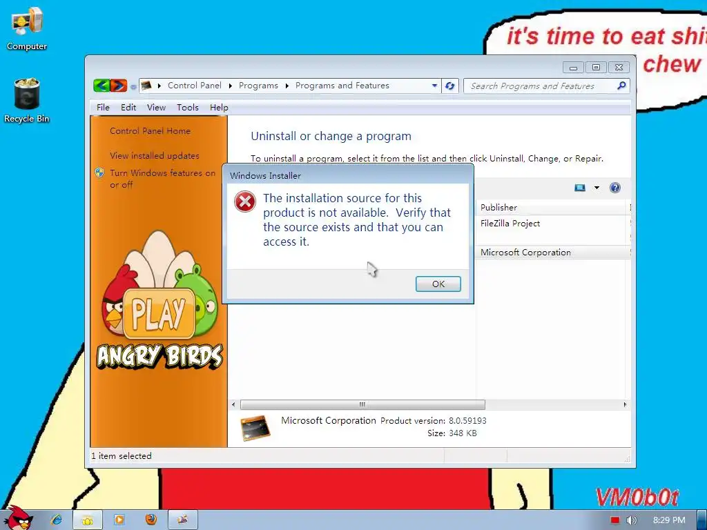The image size is (707, 530).
Task: Open the Tools menu
Action: pyautogui.click(x=188, y=107)
